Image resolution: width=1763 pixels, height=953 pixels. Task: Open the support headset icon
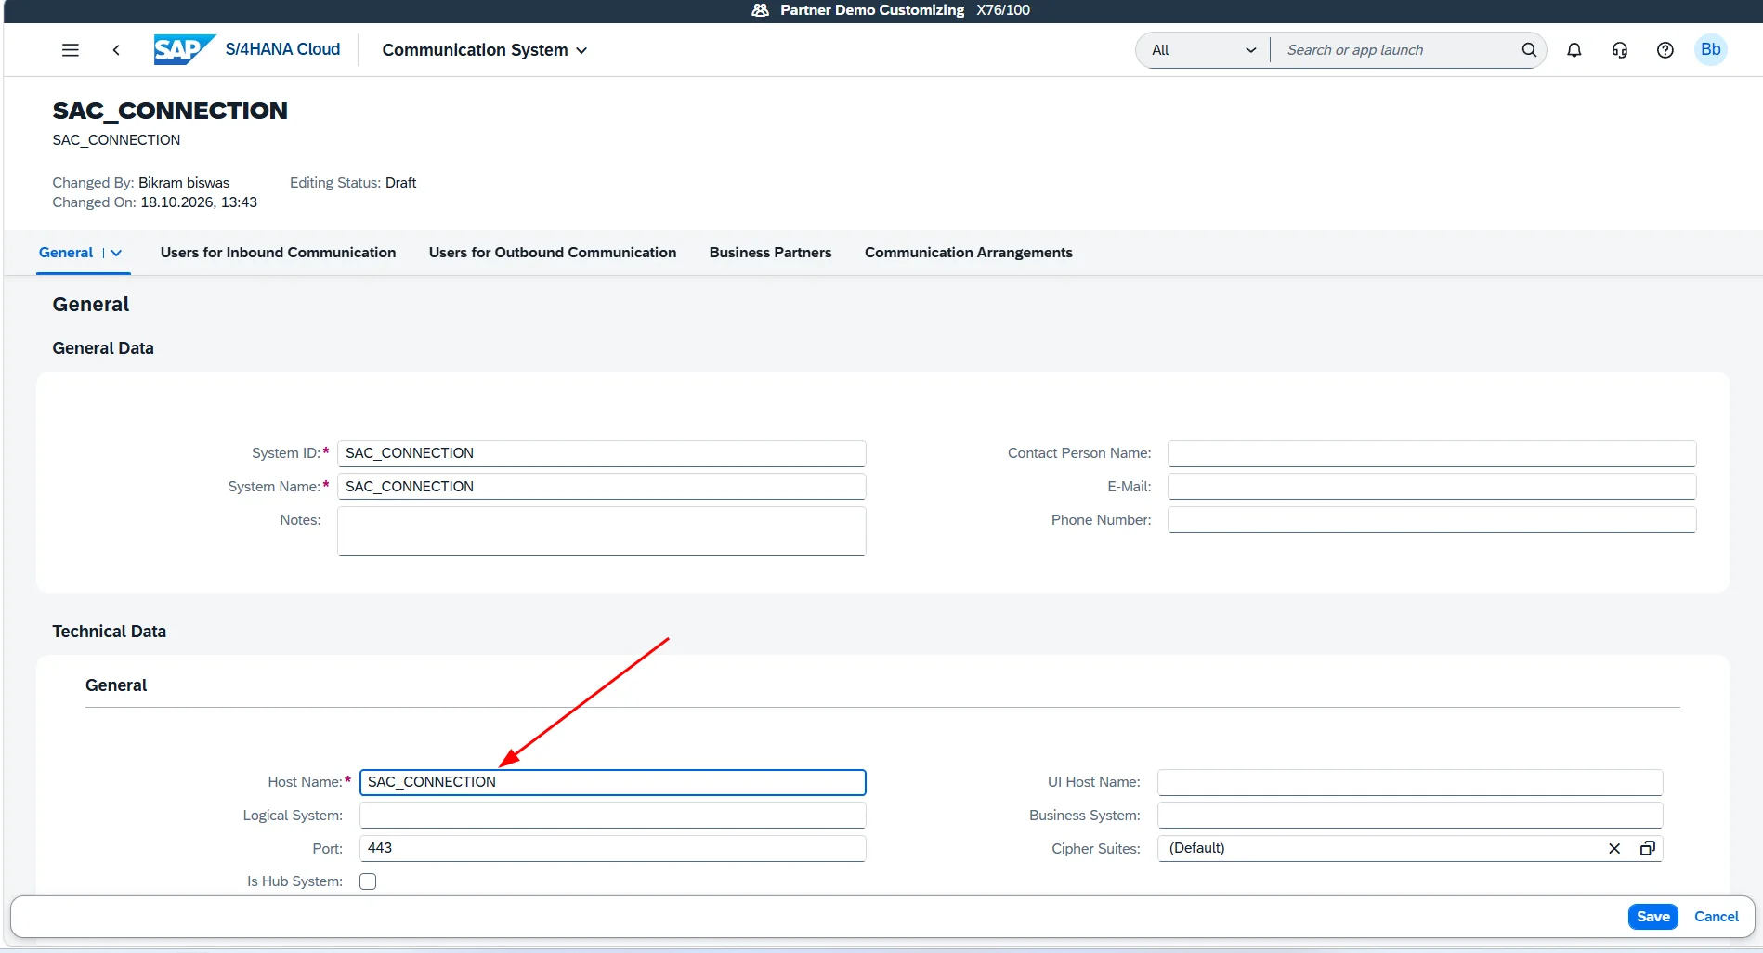point(1619,50)
